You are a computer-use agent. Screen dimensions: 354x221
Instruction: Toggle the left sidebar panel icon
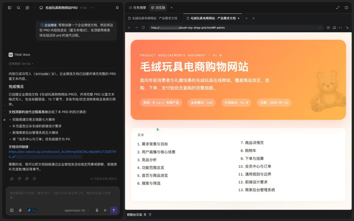point(10,8)
